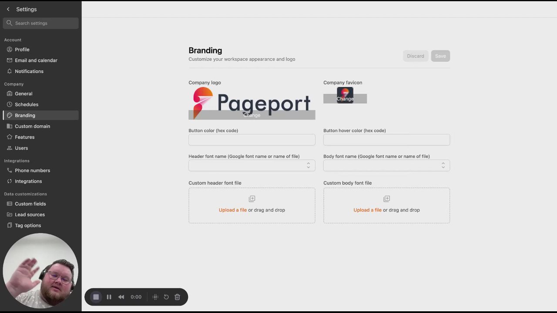Screen dimensions: 557x313
Task: Click the Notifications bell icon
Action: [x=10, y=71]
